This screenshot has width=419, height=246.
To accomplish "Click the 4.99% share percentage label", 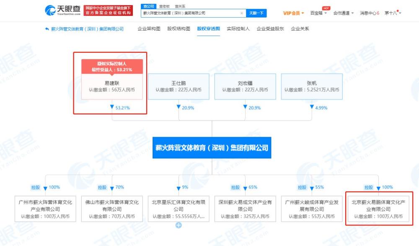I will (321, 108).
